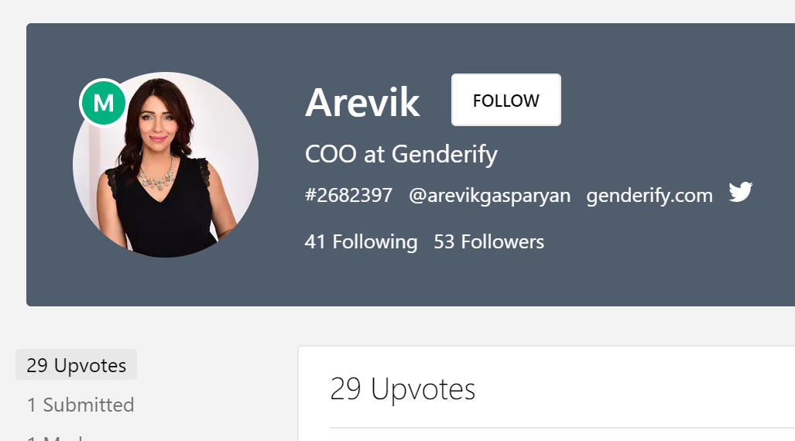Switch to the 1 Submitted tab
The width and height of the screenshot is (795, 441).
click(81, 405)
